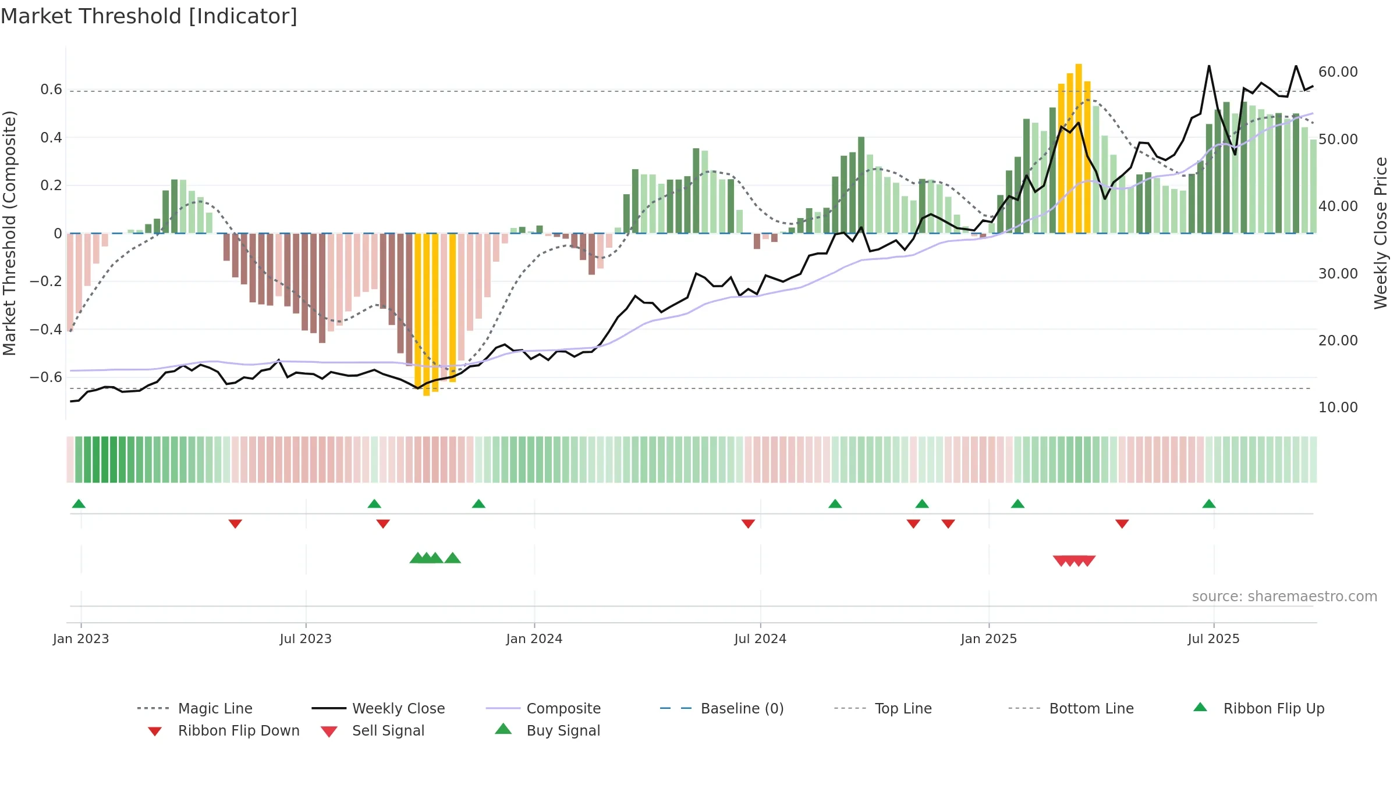The image size is (1397, 785).
Task: Click the rightmost red Sell Signal triangle
Action: click(x=1087, y=561)
